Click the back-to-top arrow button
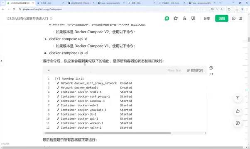Viewport: 250px width, 149px height. point(238,98)
